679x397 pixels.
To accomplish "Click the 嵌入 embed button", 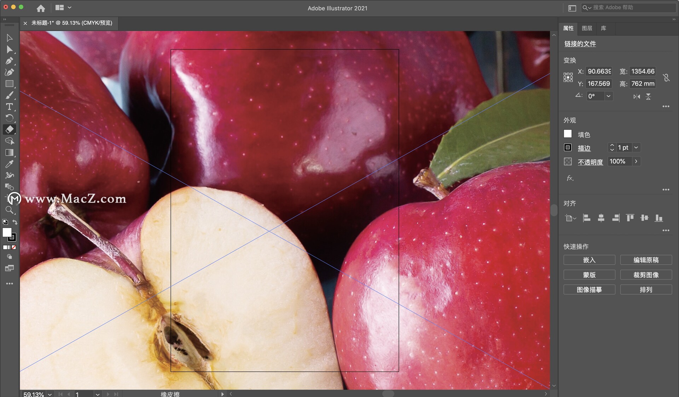I will point(589,260).
